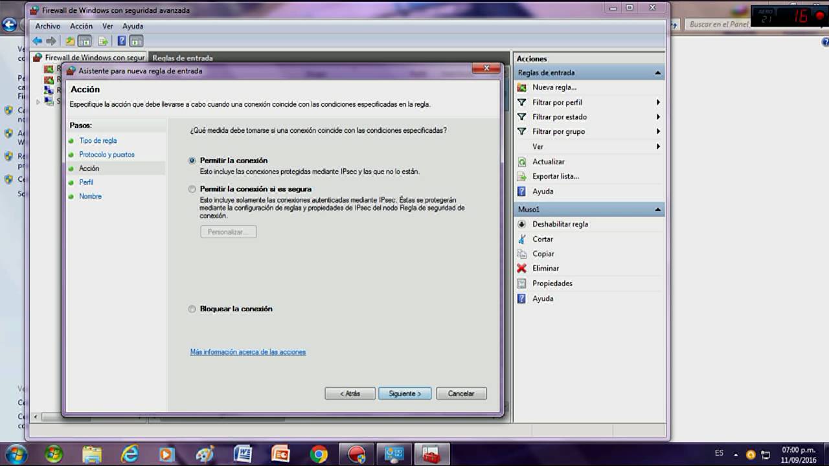Click the firewall toolbox icon on the taskbar
Viewport: 829px width, 466px height.
click(x=431, y=454)
